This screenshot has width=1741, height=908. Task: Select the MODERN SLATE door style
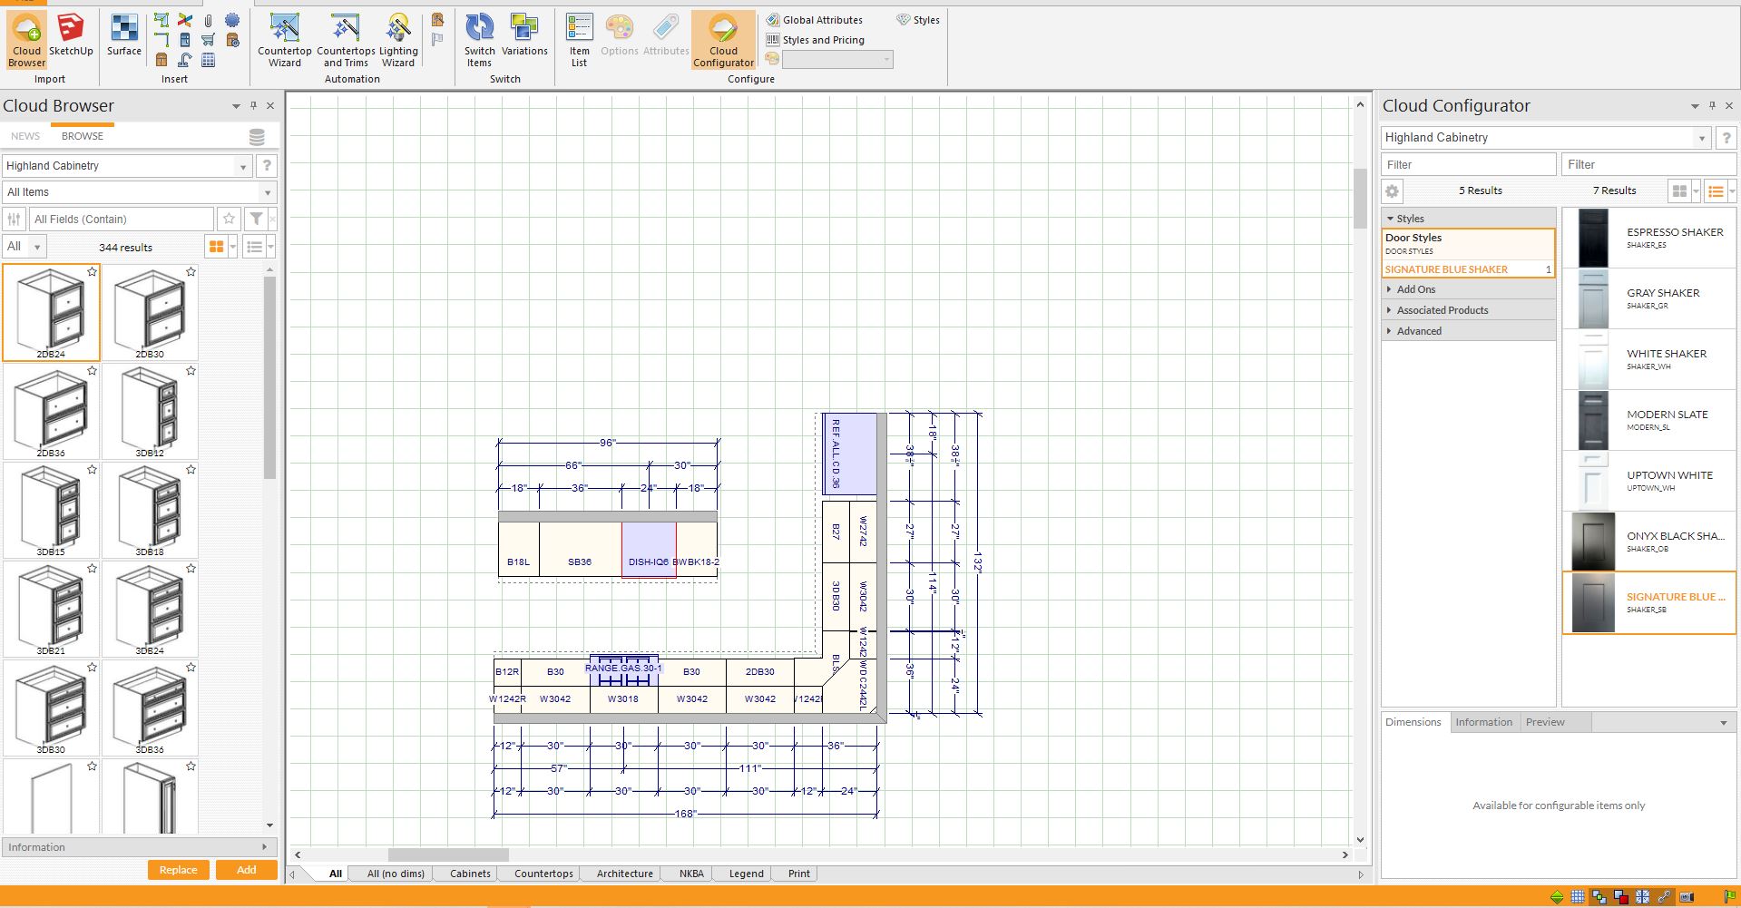1648,420
